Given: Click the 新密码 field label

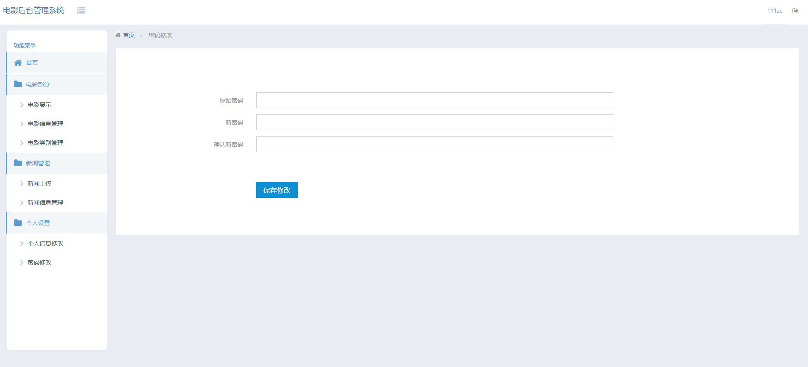Looking at the screenshot, I should tap(234, 122).
